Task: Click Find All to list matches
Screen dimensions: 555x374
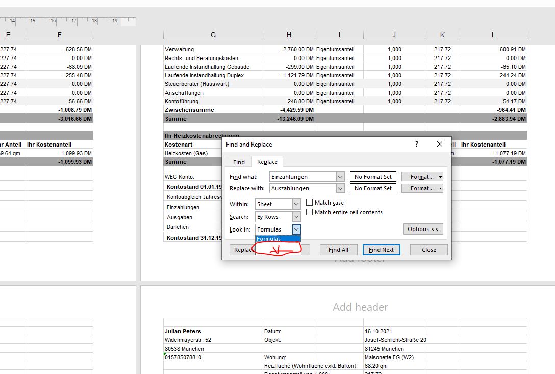Action: [338, 249]
